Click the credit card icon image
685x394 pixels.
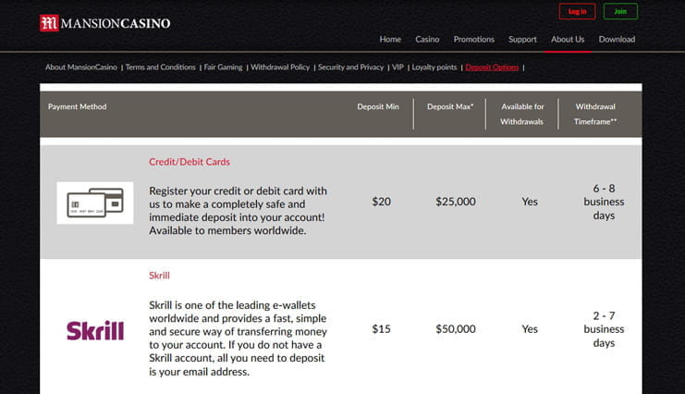95,203
